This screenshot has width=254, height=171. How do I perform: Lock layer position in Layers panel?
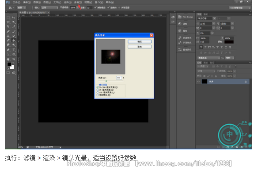[x=212, y=76]
